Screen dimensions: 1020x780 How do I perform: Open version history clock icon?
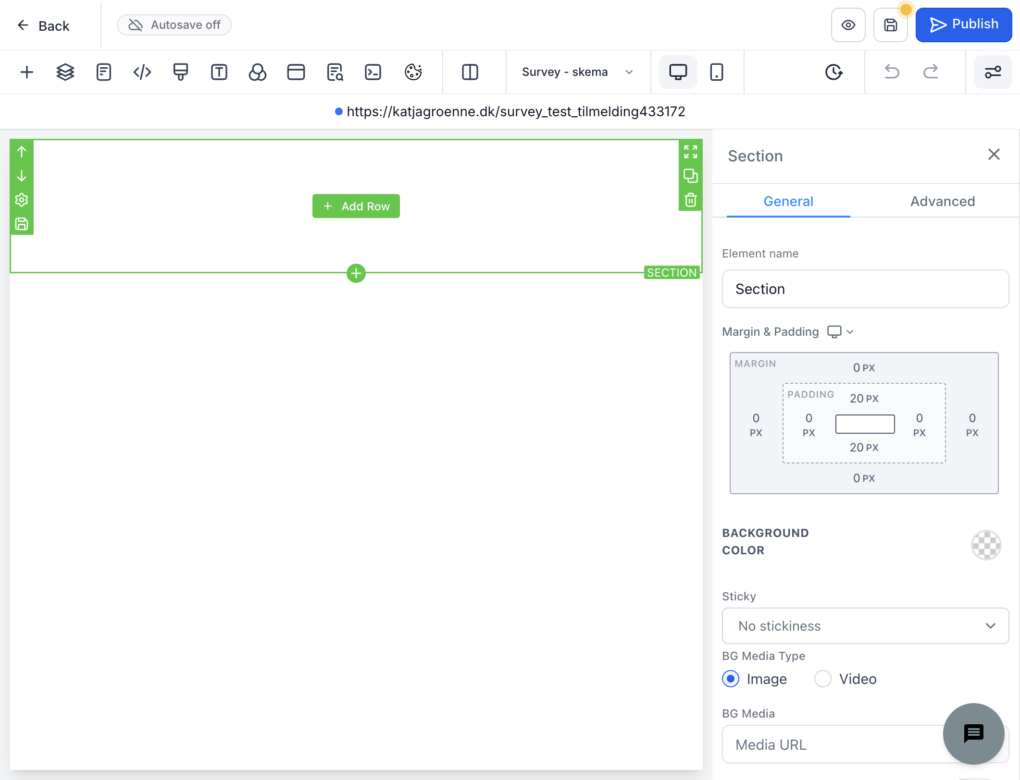coord(834,72)
